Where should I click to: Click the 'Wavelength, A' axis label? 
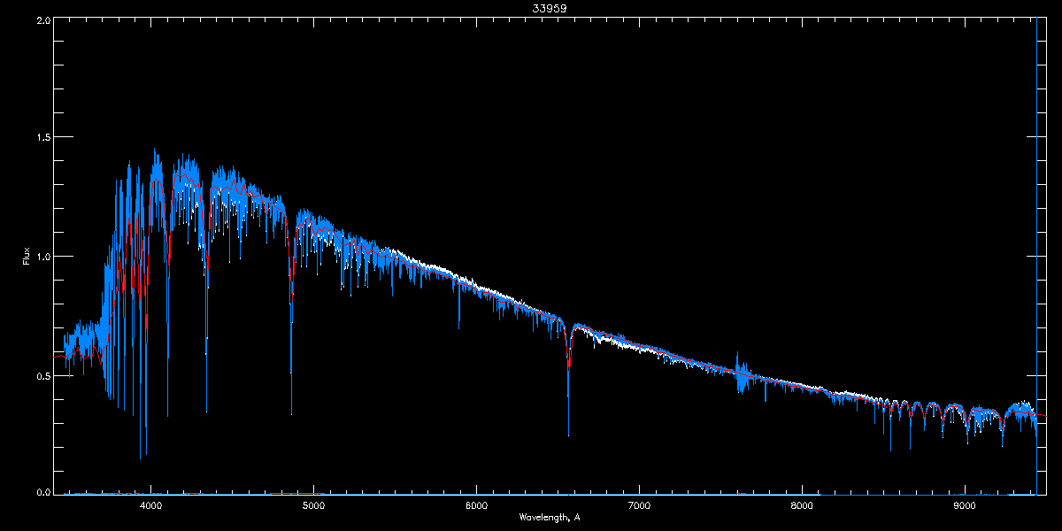(x=550, y=517)
